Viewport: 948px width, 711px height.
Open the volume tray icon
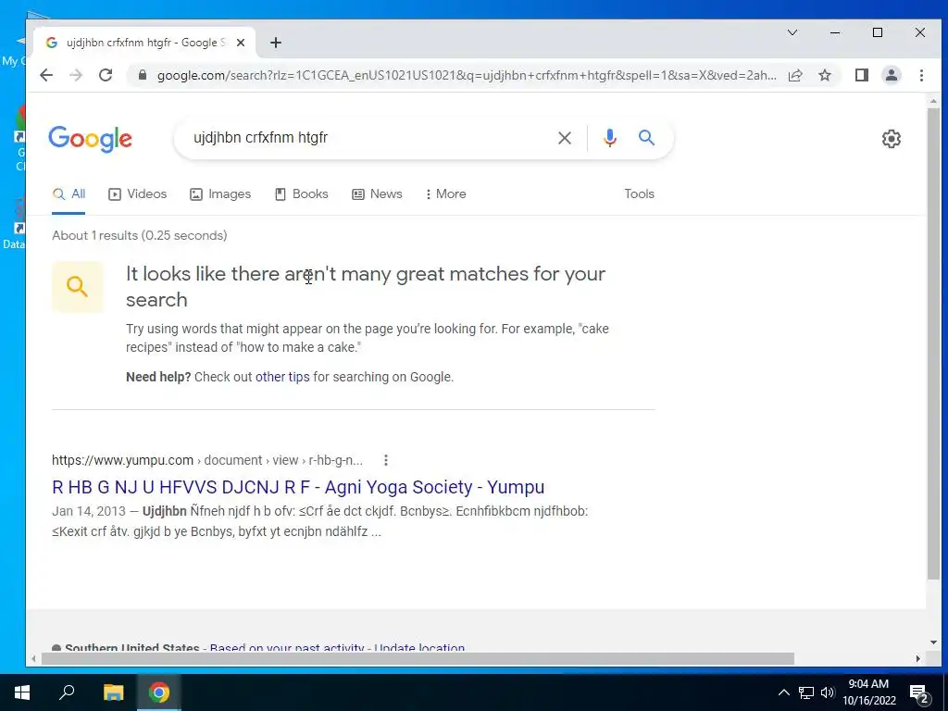pyautogui.click(x=827, y=692)
